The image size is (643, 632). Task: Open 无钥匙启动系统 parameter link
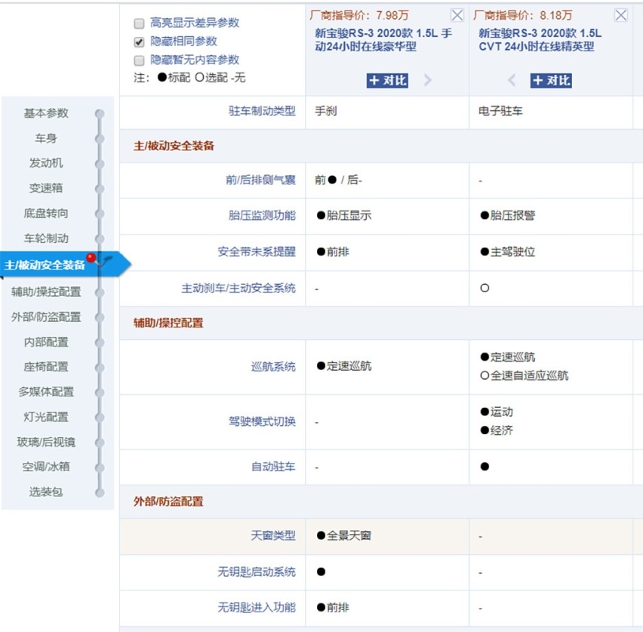(257, 572)
